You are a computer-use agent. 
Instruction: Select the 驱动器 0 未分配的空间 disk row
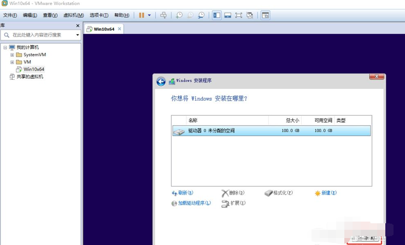point(246,131)
